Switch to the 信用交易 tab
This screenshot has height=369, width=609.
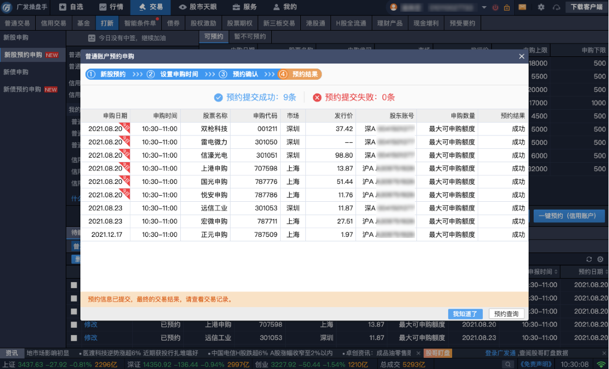(54, 23)
